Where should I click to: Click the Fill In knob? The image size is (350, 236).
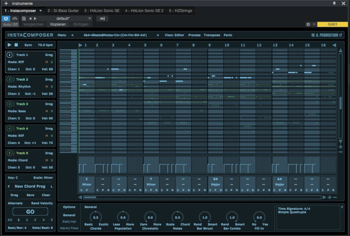tap(259, 217)
